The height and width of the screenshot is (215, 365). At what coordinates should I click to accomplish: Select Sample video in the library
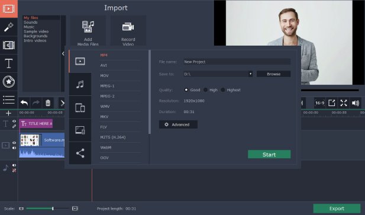click(36, 31)
